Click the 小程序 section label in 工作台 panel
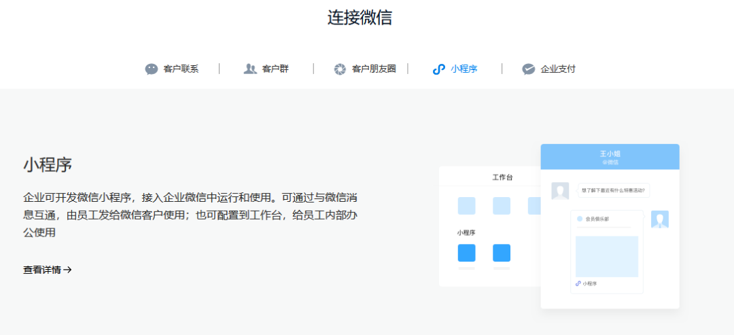Screen dimensions: 734x335 click(x=466, y=232)
